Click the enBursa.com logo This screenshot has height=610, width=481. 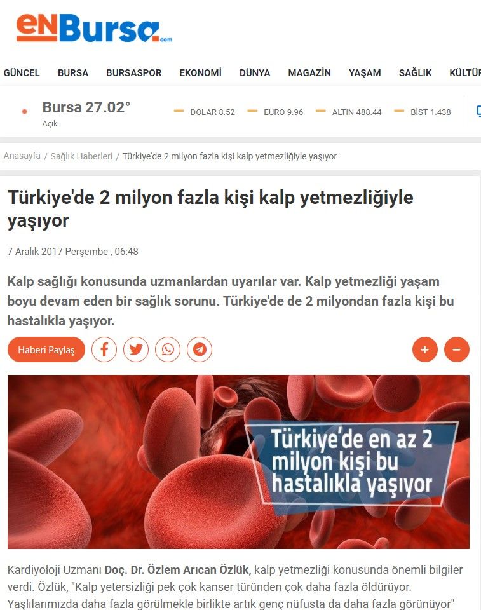[x=94, y=28]
